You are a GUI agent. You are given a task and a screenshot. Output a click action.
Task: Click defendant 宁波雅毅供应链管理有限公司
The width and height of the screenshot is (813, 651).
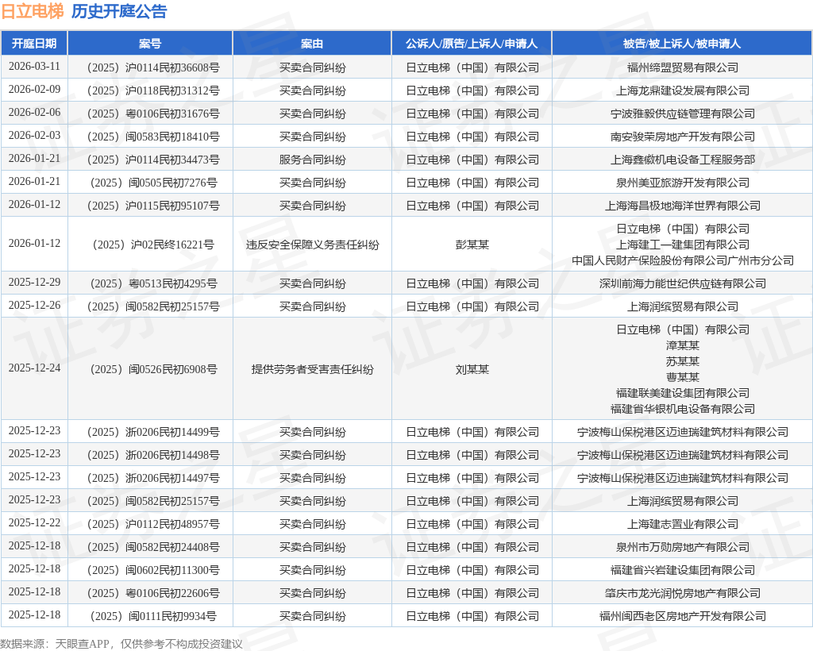click(x=682, y=114)
